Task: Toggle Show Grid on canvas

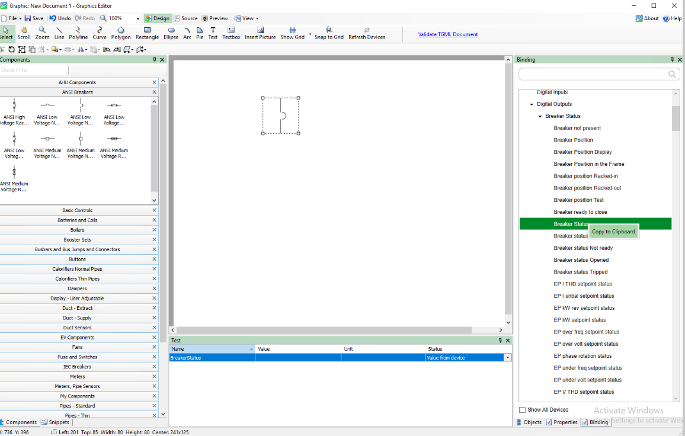Action: [292, 33]
